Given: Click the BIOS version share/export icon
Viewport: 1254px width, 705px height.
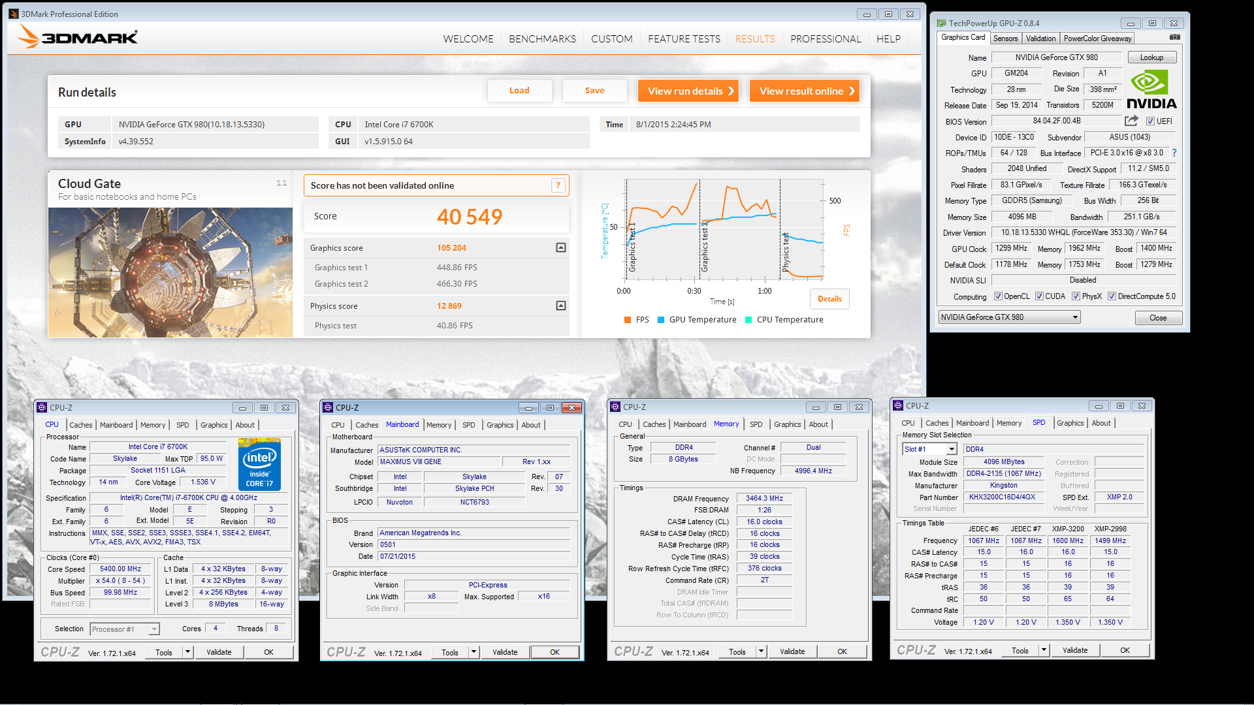Looking at the screenshot, I should click(x=1131, y=121).
